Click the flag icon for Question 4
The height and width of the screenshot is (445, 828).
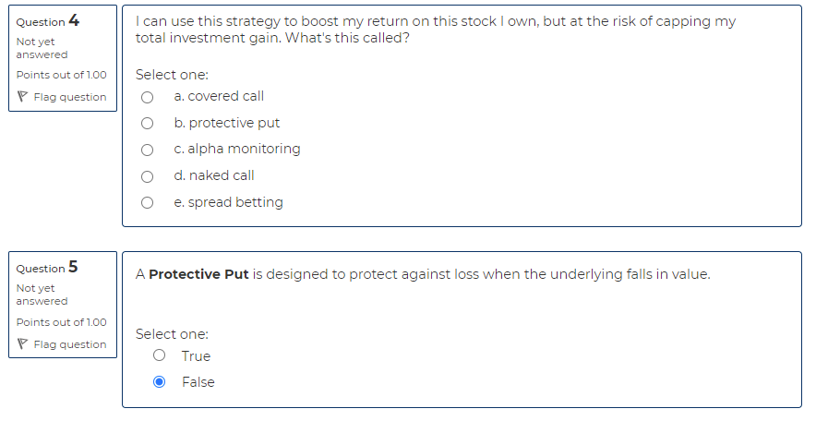click(22, 97)
